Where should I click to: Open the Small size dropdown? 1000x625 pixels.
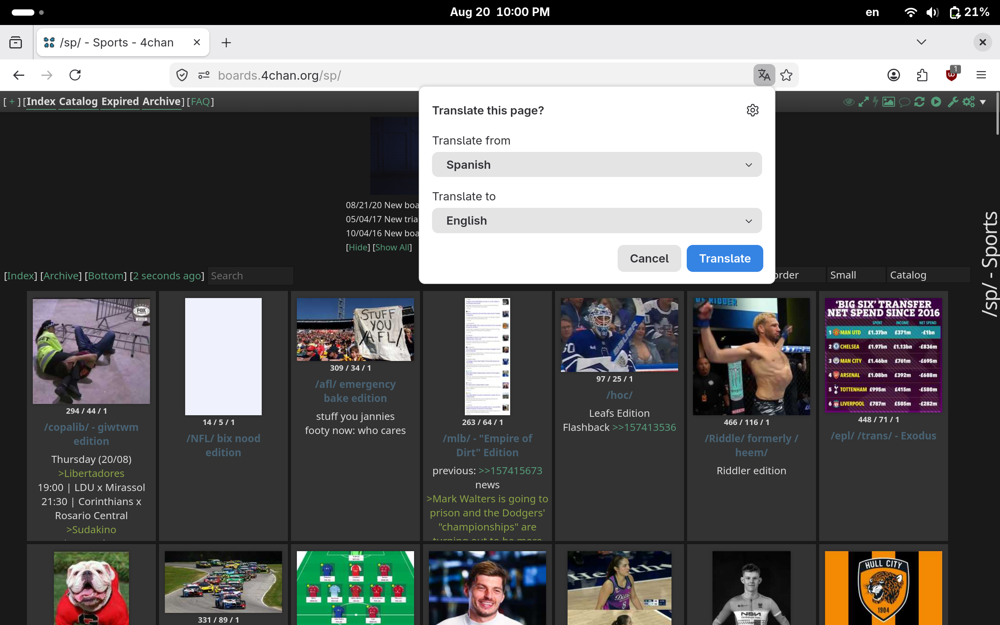coord(855,275)
